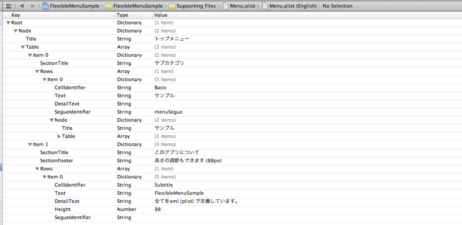Select the Title key with サンプル value
This screenshot has height=225, width=462.
tap(67, 128)
